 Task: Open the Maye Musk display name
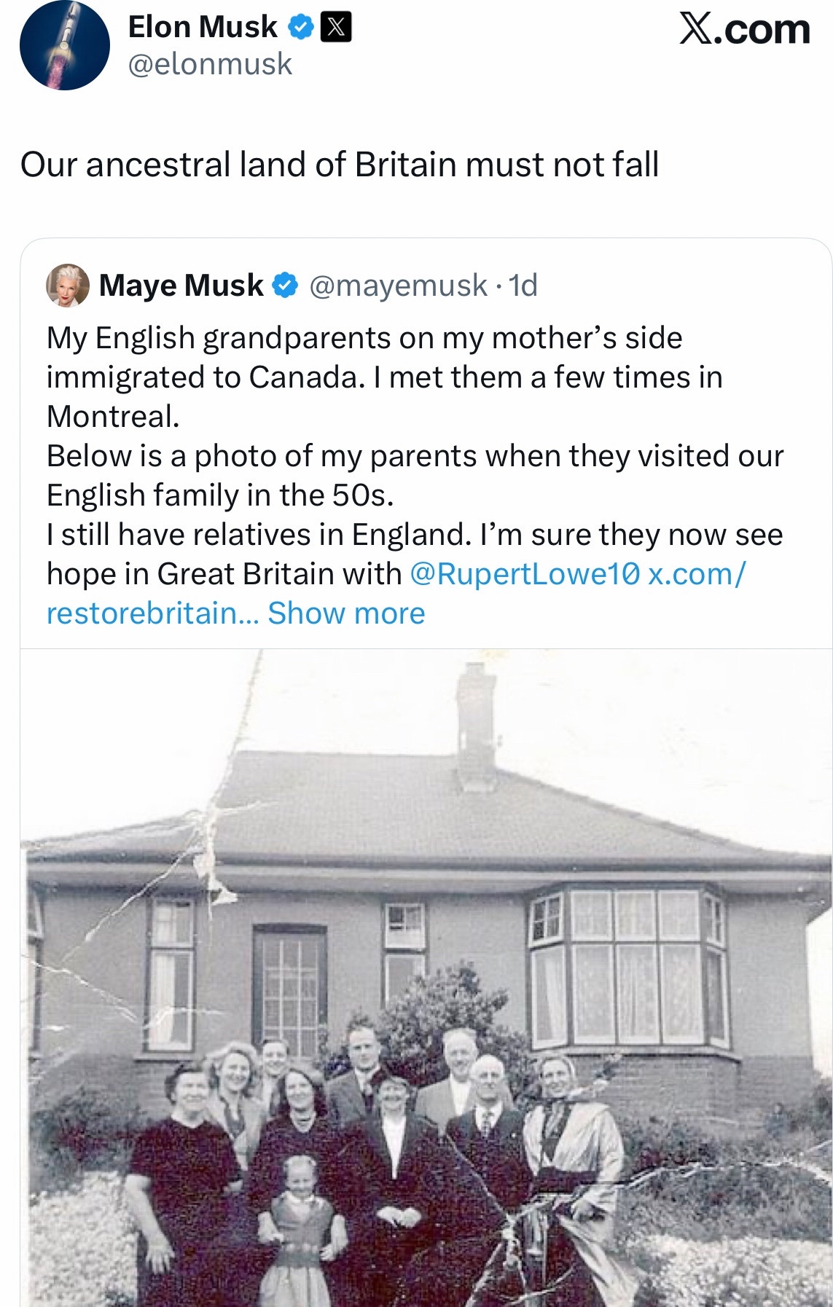point(181,285)
